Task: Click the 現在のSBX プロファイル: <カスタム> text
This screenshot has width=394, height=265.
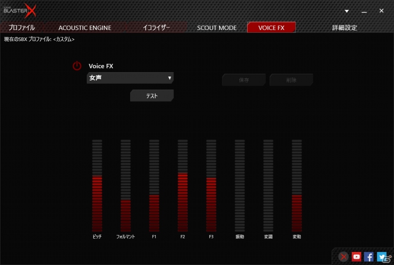Action: [39, 39]
